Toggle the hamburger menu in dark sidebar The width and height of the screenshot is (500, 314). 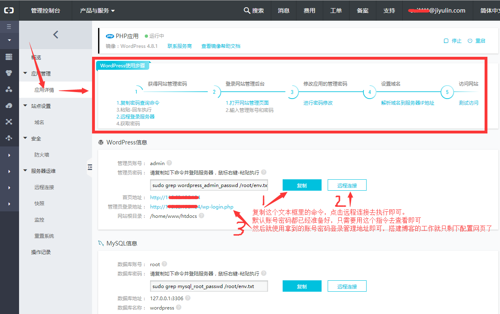9,27
